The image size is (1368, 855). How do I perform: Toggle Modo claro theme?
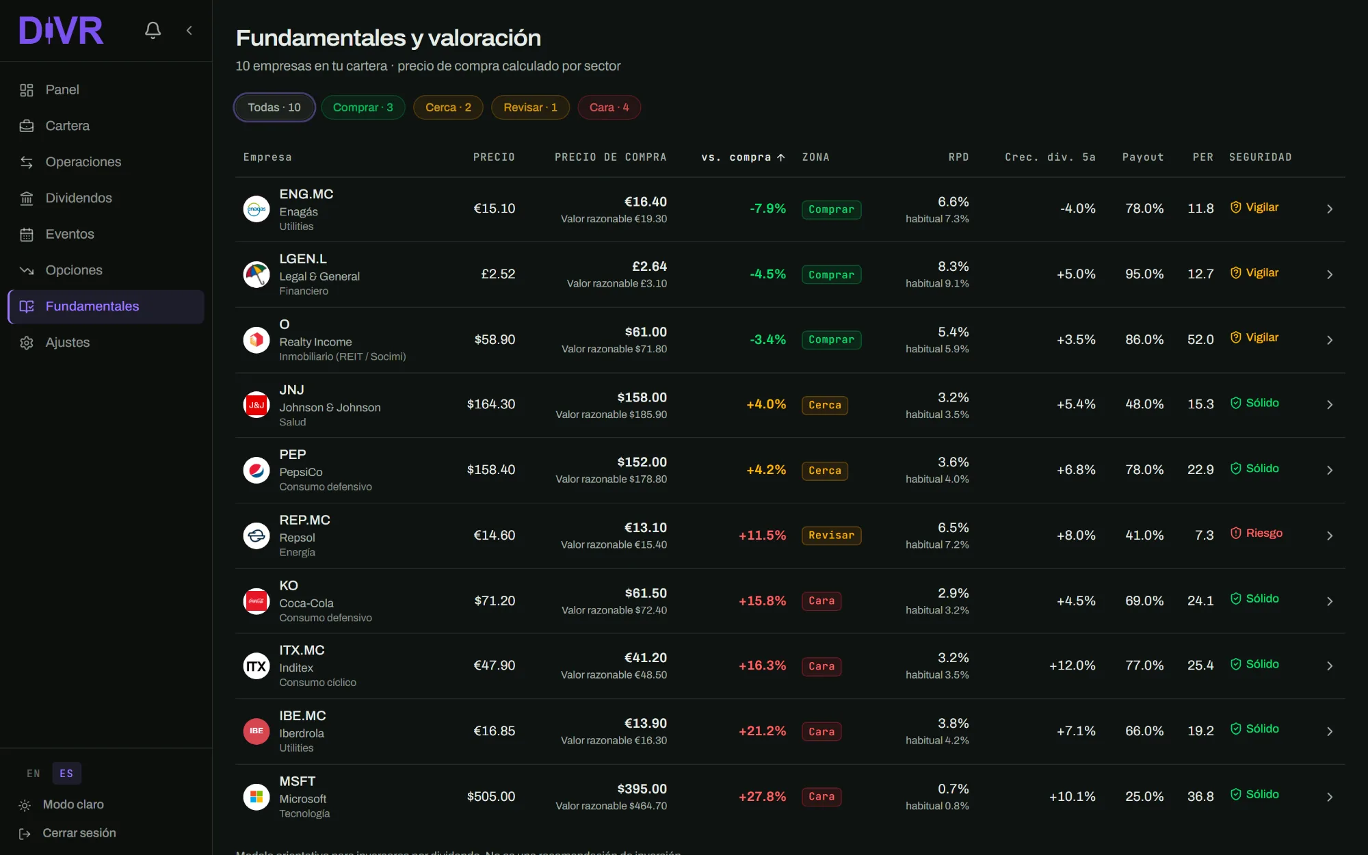62,804
